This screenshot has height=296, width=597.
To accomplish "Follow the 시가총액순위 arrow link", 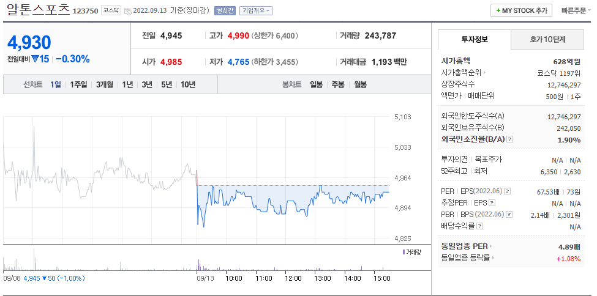I will (485, 72).
